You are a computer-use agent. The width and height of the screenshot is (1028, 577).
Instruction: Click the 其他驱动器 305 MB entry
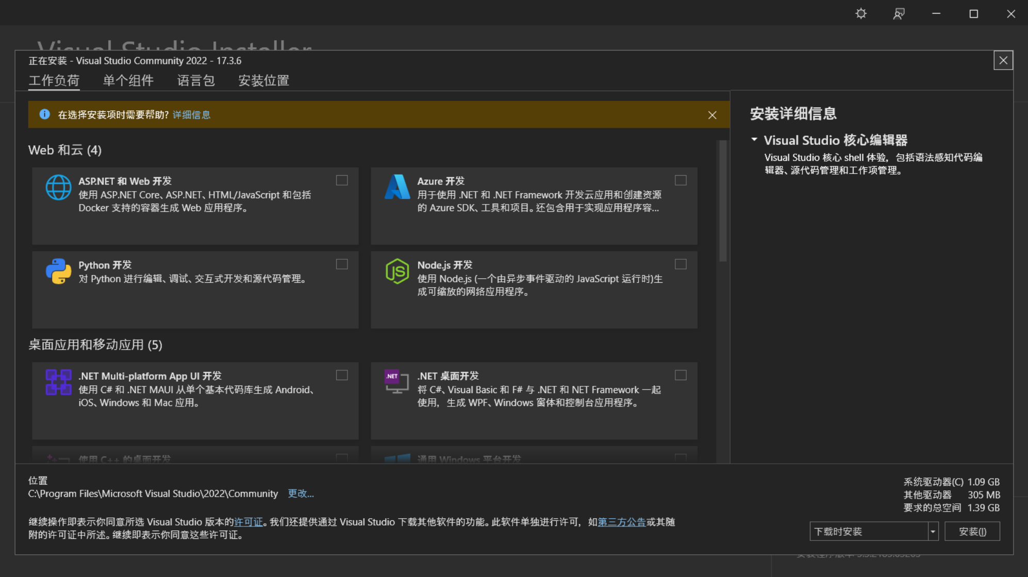pos(952,495)
